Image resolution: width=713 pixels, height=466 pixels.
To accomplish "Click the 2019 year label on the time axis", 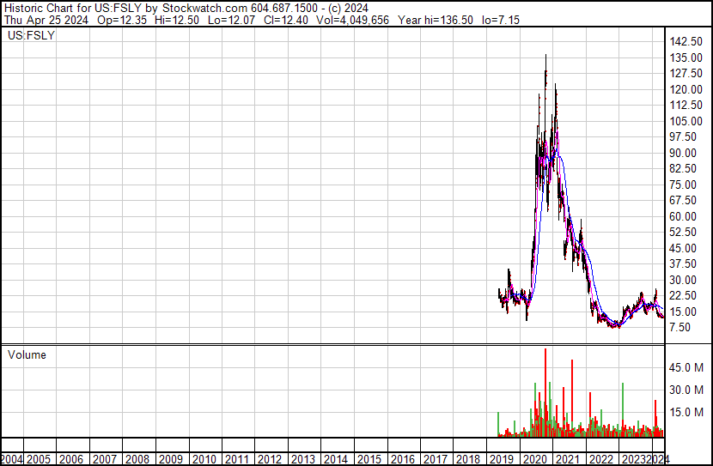I will pos(502,459).
